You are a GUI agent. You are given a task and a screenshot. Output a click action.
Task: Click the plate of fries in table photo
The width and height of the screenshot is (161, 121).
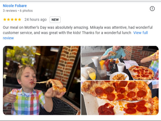pyautogui.click(x=119, y=76)
